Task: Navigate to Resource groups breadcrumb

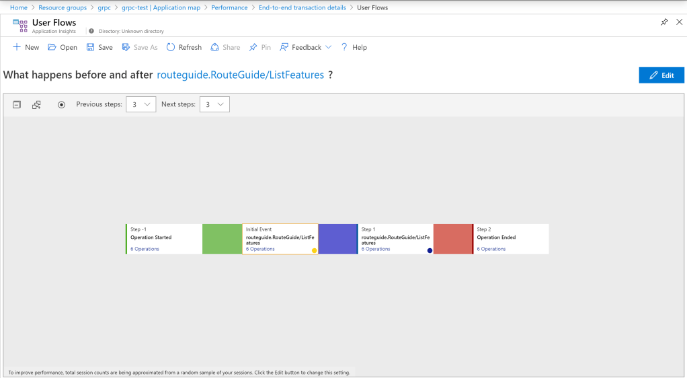Action: [62, 7]
